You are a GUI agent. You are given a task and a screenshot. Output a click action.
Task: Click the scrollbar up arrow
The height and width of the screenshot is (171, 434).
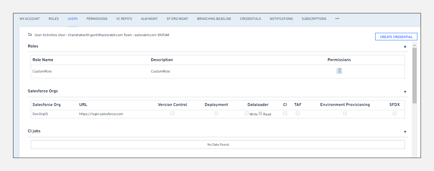[x=414, y=45]
